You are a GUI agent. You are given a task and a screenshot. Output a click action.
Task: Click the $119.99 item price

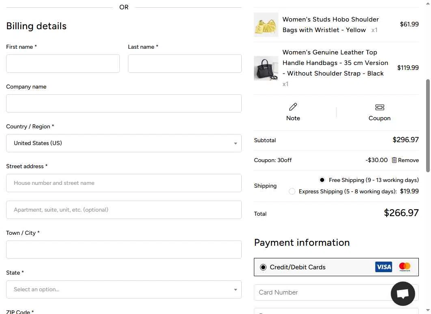408,68
